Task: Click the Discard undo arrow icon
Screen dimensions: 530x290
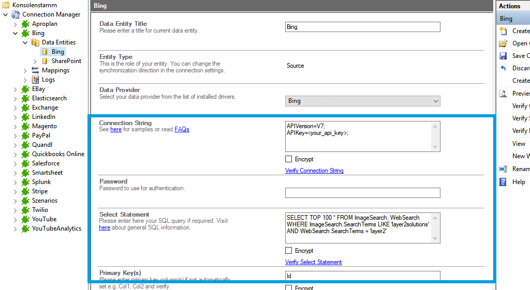Action: tap(503, 68)
